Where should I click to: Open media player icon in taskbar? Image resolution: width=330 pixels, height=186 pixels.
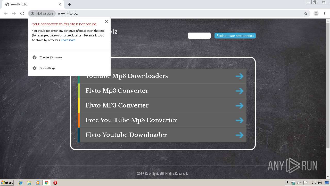(x=38, y=183)
